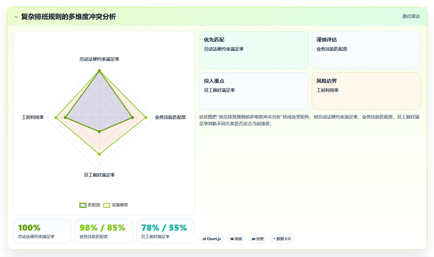Click 业务技能匹配度 under 谨慎评估
This screenshot has height=257, width=434.
(332, 49)
